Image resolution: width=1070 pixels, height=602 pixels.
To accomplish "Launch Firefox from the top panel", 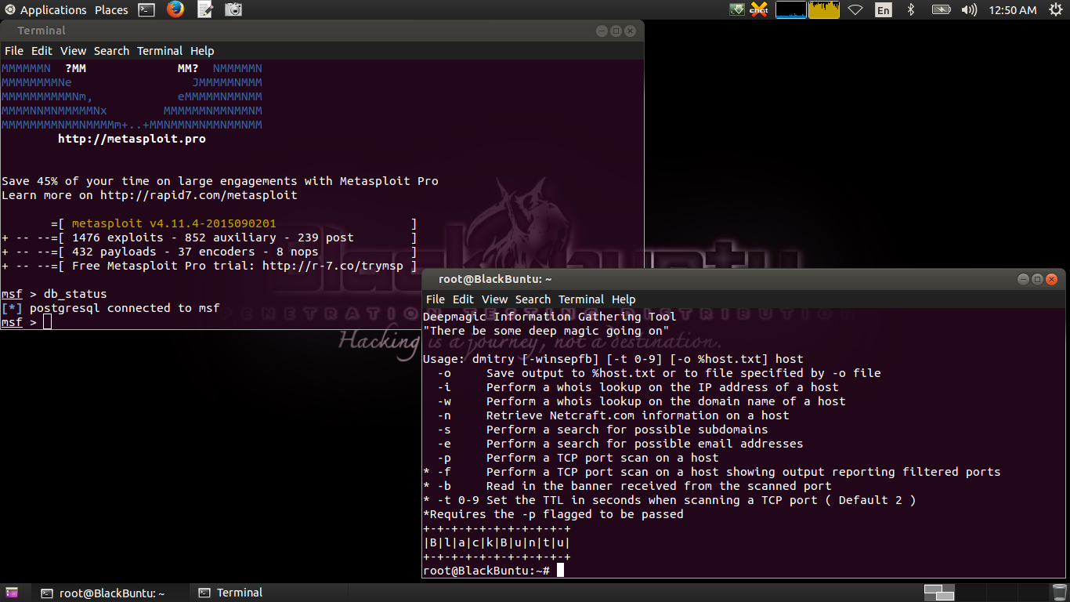I will pos(175,9).
